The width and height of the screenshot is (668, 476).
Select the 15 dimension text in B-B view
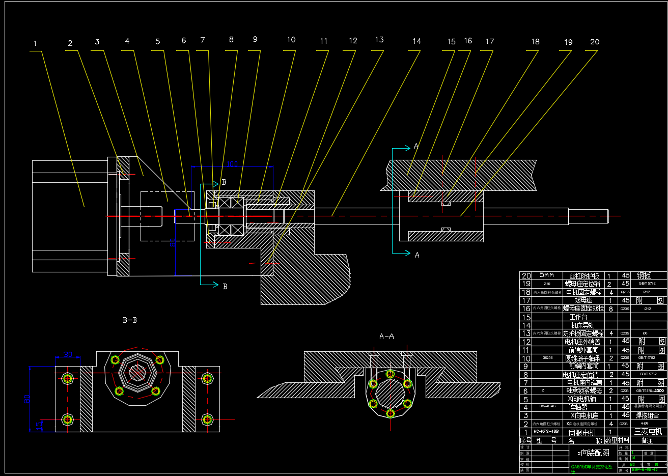click(x=38, y=425)
